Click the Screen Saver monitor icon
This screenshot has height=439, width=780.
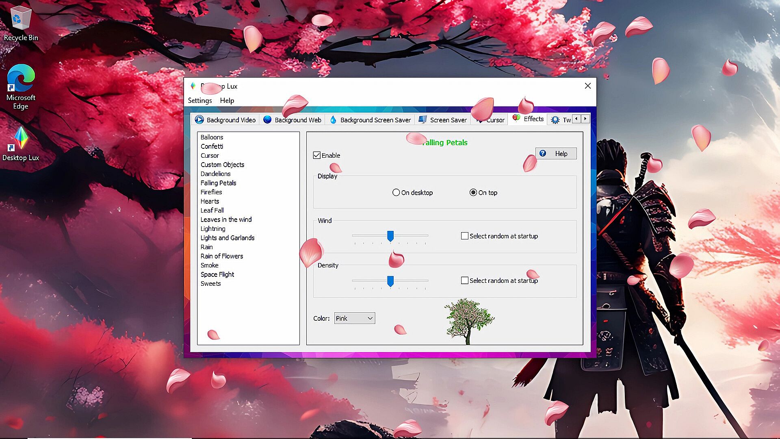click(x=422, y=120)
